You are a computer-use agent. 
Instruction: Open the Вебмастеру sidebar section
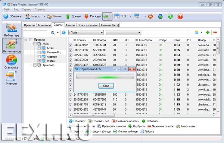(12, 30)
